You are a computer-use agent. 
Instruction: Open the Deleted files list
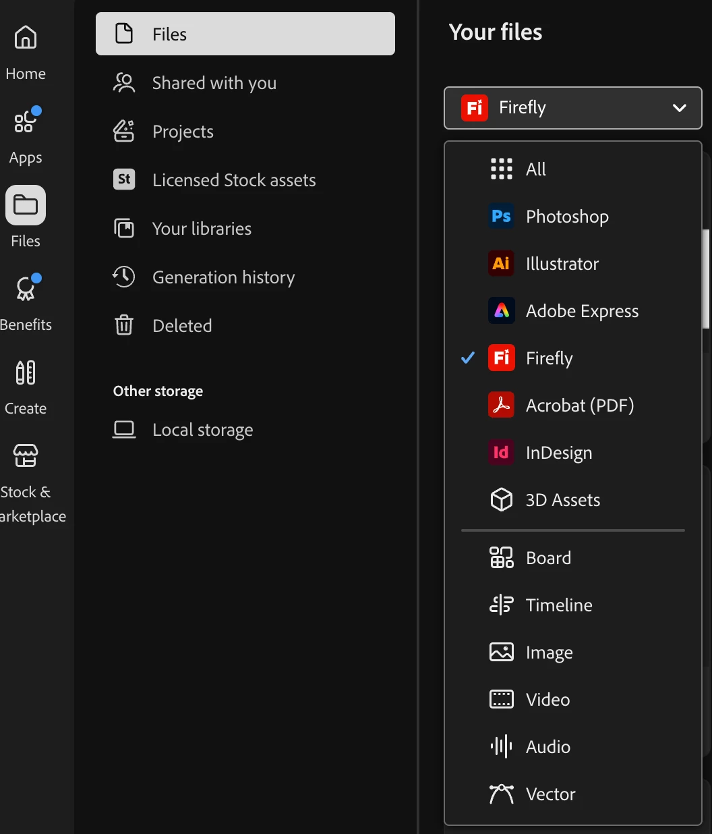click(x=245, y=326)
